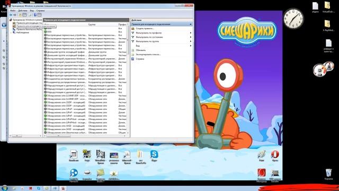The height and width of the screenshot is (191, 339).
Task: Select the Наблюдение tree node
Action: click(x=21, y=32)
